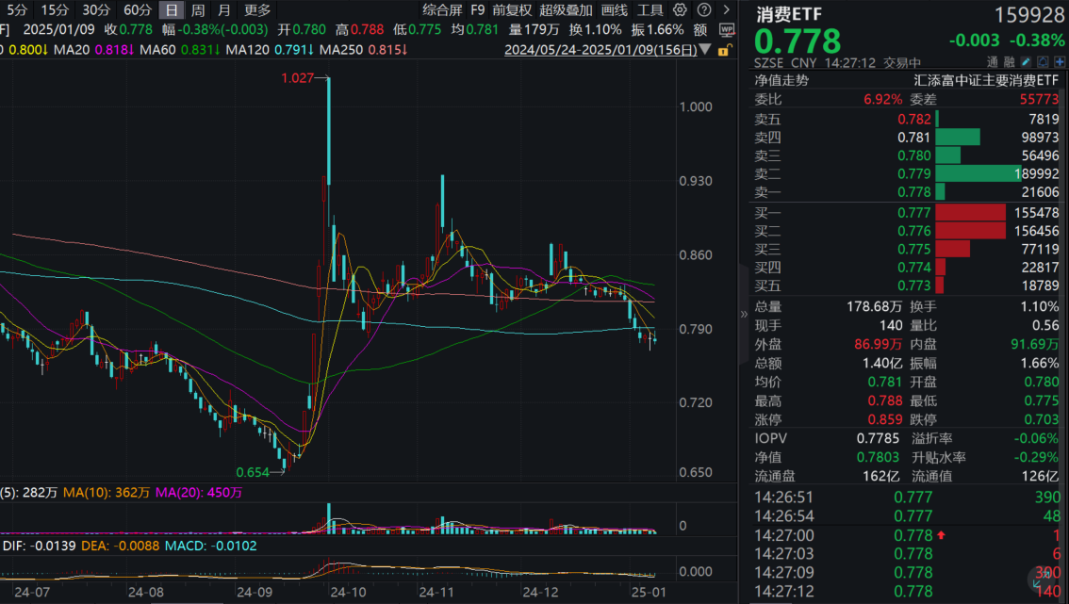
Task: Open 综合屏 view
Action: point(442,10)
